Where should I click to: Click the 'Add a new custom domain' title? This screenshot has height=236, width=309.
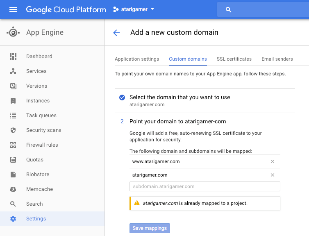point(174,32)
